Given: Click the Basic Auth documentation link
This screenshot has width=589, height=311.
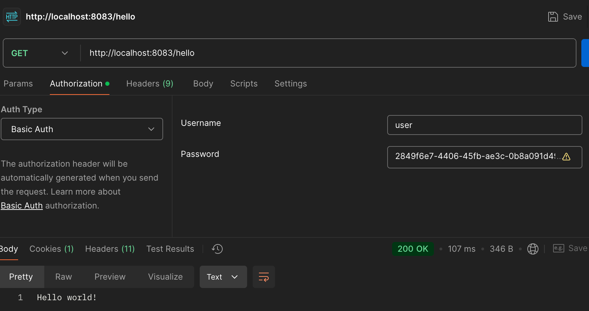Looking at the screenshot, I should [x=22, y=206].
